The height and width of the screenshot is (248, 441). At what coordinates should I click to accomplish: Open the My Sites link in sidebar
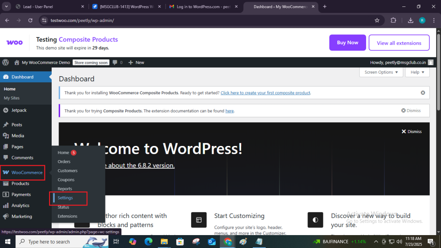pyautogui.click(x=12, y=98)
